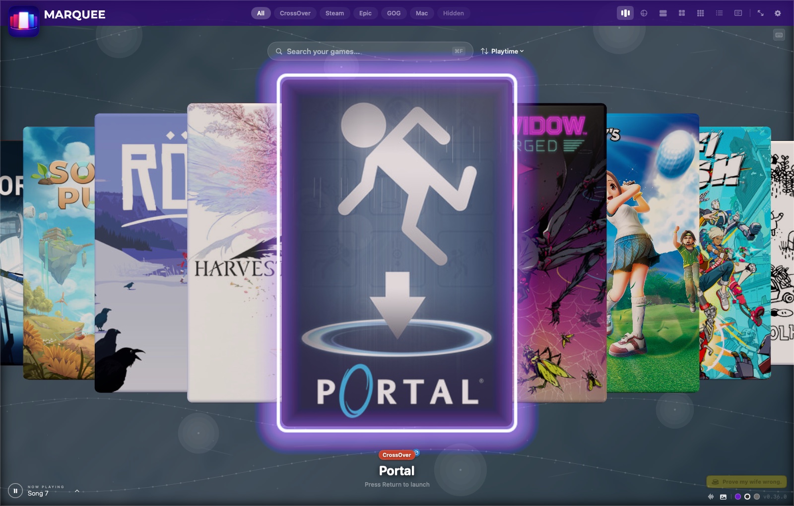Select the large 2x2 grid view

[x=682, y=13]
